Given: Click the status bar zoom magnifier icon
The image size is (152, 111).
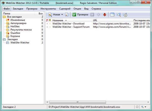Looking at the screenshot, I should click(142, 107).
